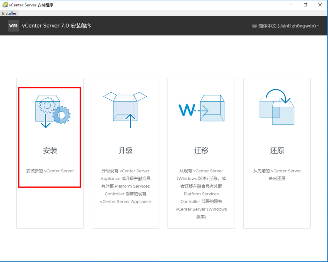Open the Installer menu
328x262 pixels.
(9, 13)
